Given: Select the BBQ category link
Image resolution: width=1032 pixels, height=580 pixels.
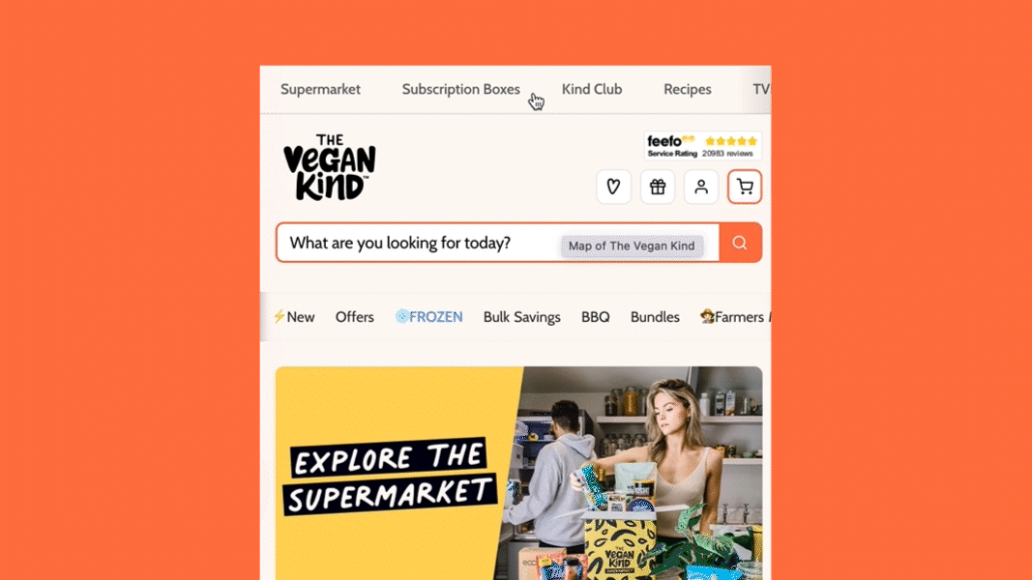Looking at the screenshot, I should click(596, 317).
